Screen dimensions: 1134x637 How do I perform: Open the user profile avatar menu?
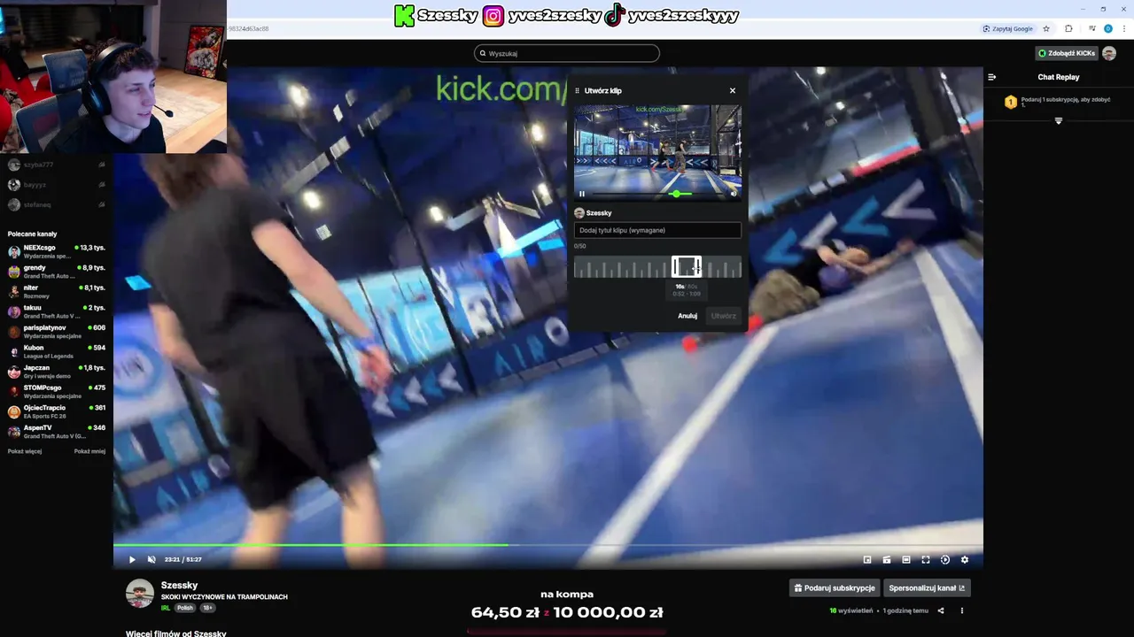(1109, 53)
